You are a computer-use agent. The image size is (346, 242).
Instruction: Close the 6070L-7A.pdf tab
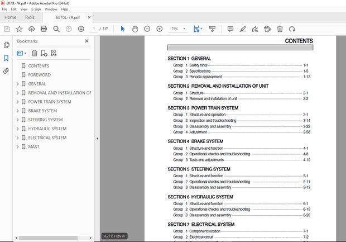[x=89, y=17]
